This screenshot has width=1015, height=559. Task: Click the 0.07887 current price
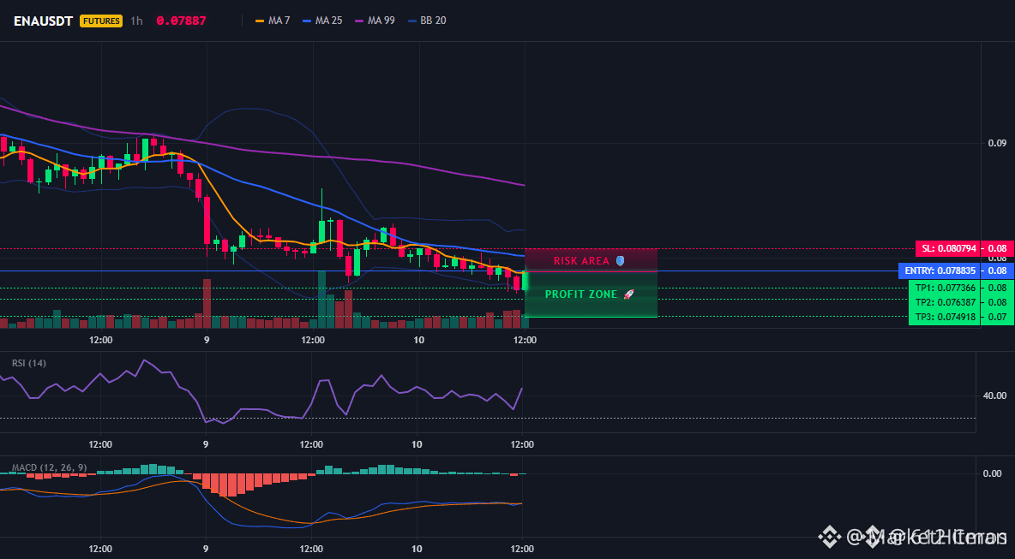tap(181, 21)
